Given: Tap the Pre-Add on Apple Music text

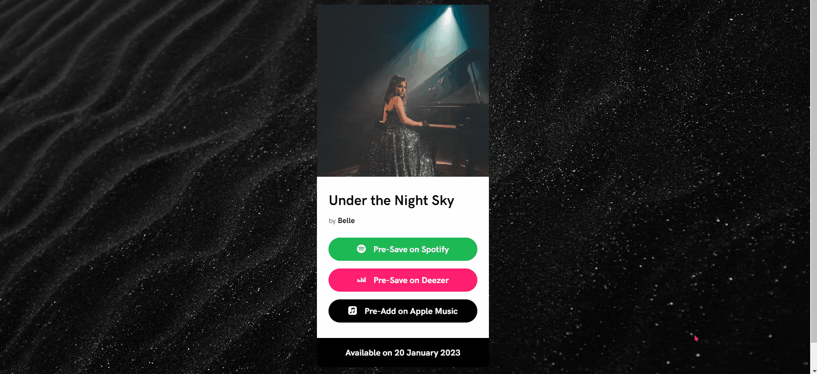Looking at the screenshot, I should [x=411, y=311].
